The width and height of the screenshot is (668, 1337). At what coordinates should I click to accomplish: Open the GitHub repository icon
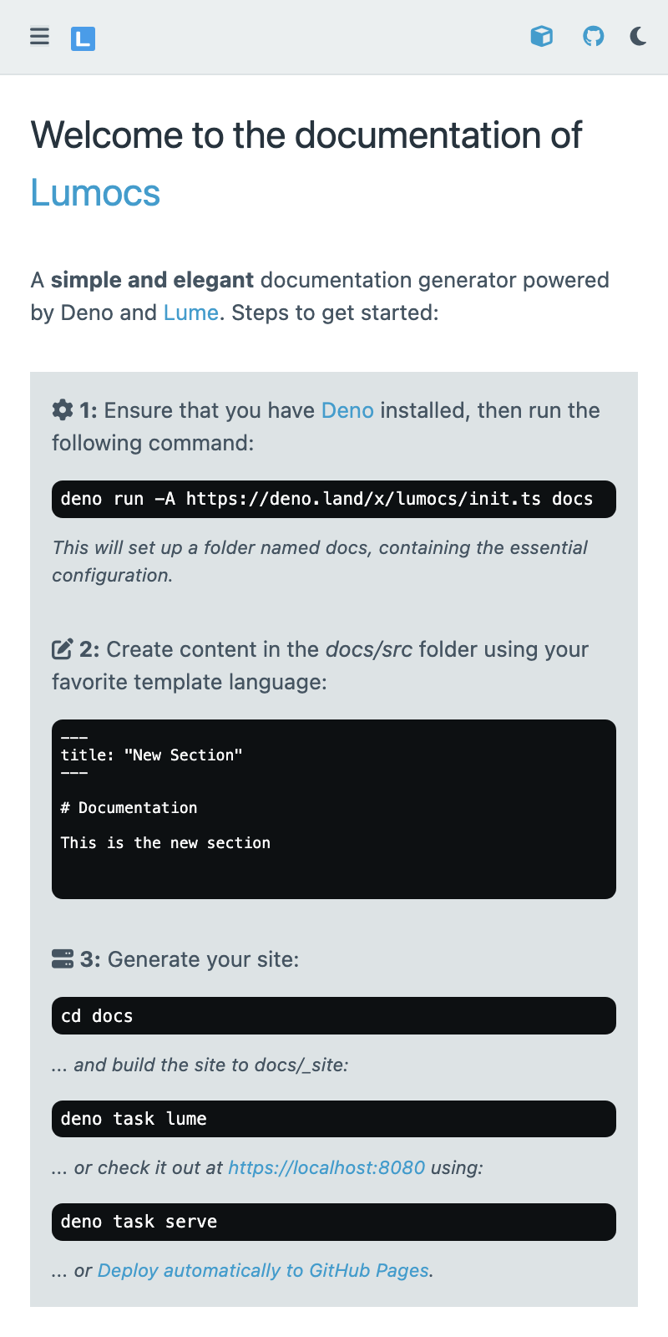593,37
